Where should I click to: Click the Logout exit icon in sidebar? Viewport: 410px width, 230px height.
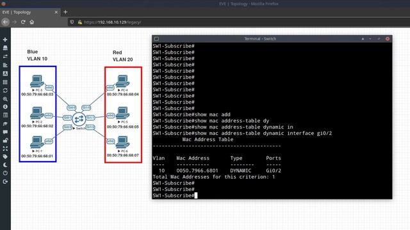(x=5, y=181)
